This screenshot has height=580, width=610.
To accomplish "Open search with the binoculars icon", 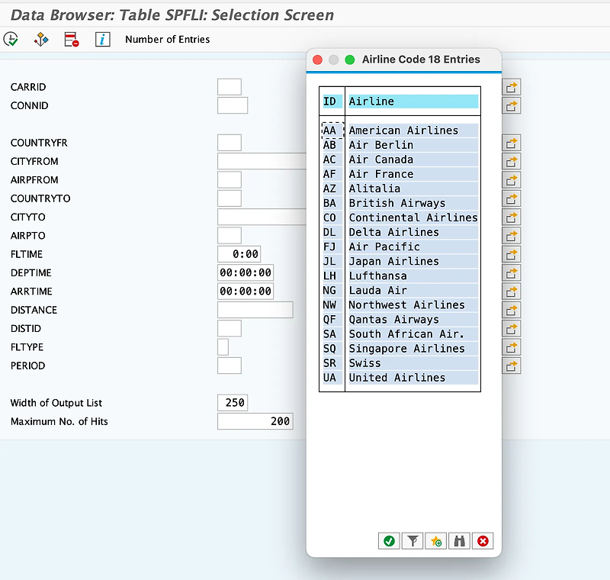I will click(459, 540).
